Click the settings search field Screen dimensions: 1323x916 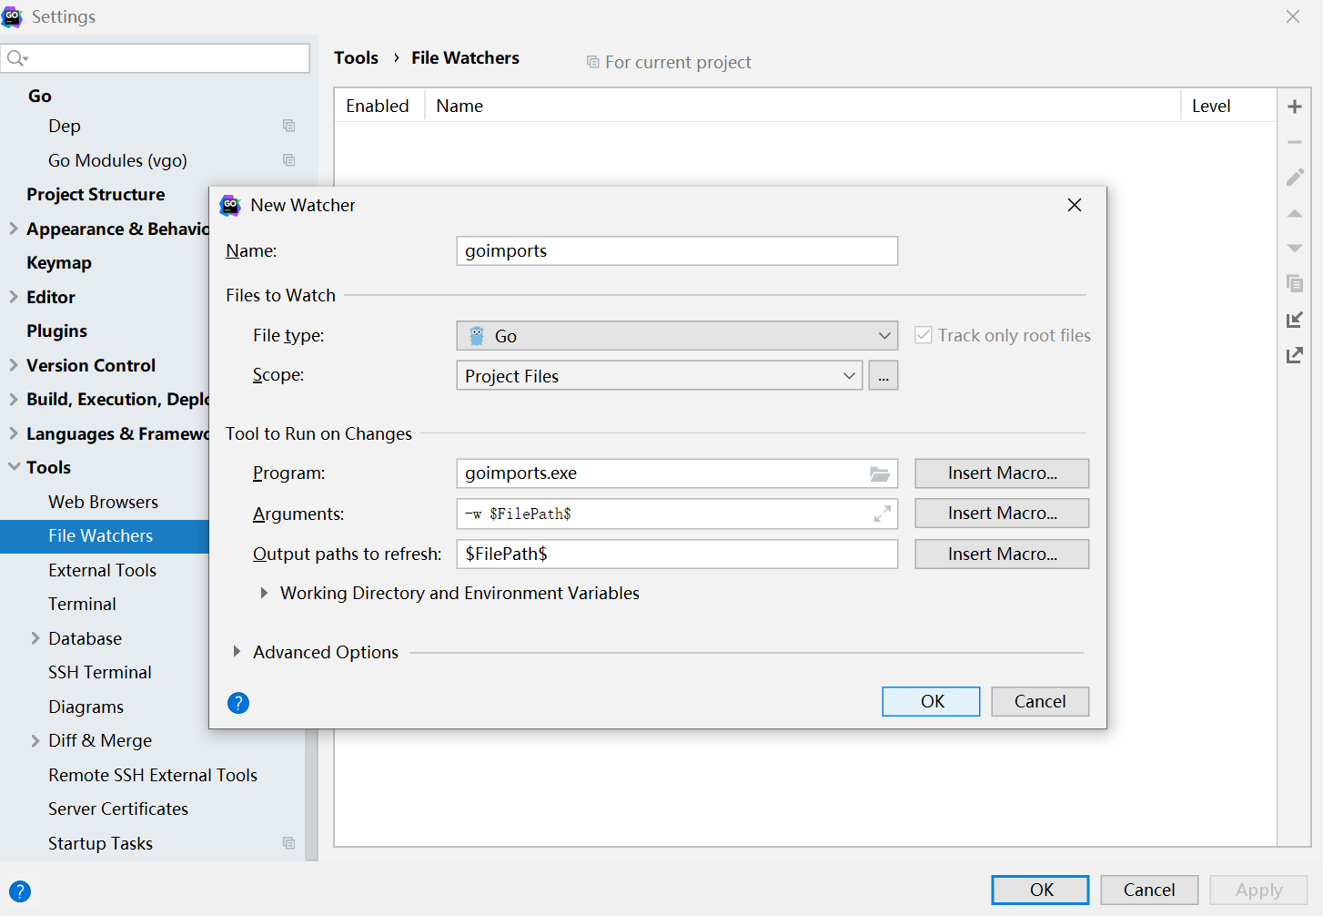(x=156, y=58)
